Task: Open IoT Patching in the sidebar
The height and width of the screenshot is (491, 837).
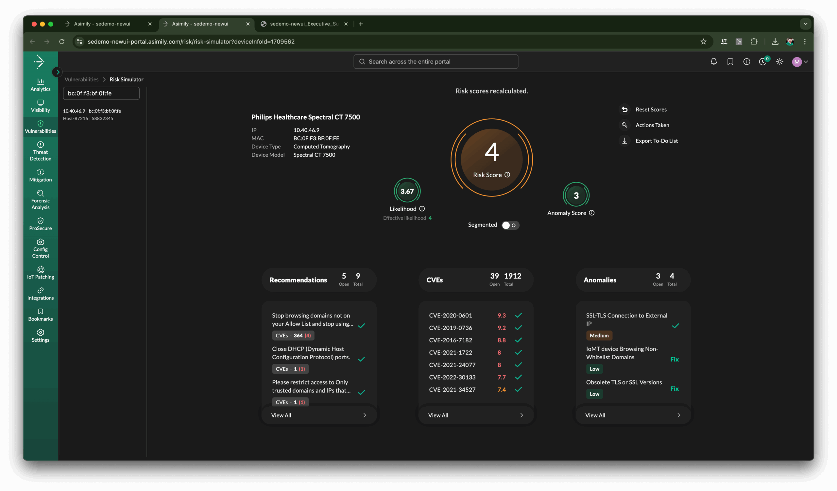Action: point(41,273)
